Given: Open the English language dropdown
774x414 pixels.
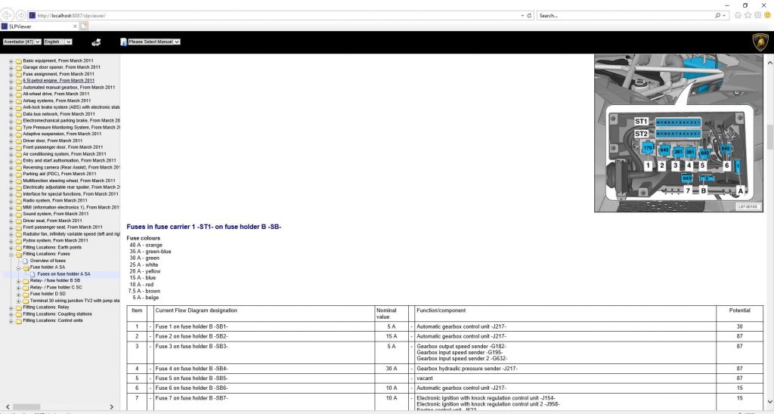Looking at the screenshot, I should 57,42.
